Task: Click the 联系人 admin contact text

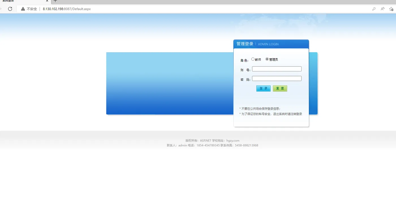Action: click(x=177, y=145)
